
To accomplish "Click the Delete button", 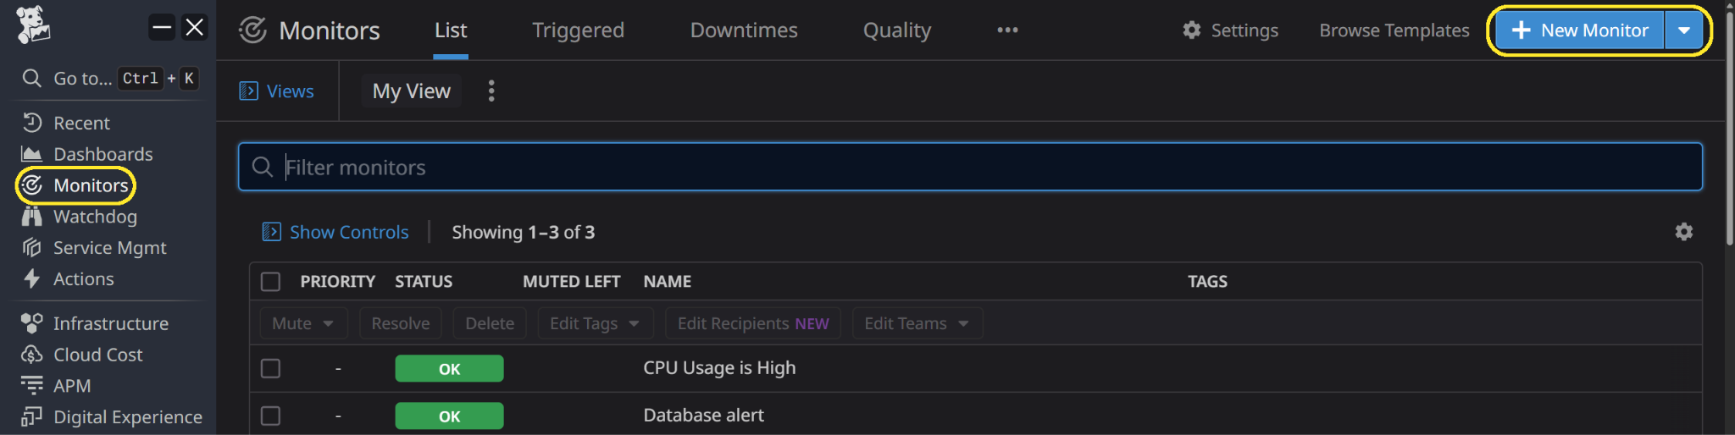I will click(x=490, y=323).
